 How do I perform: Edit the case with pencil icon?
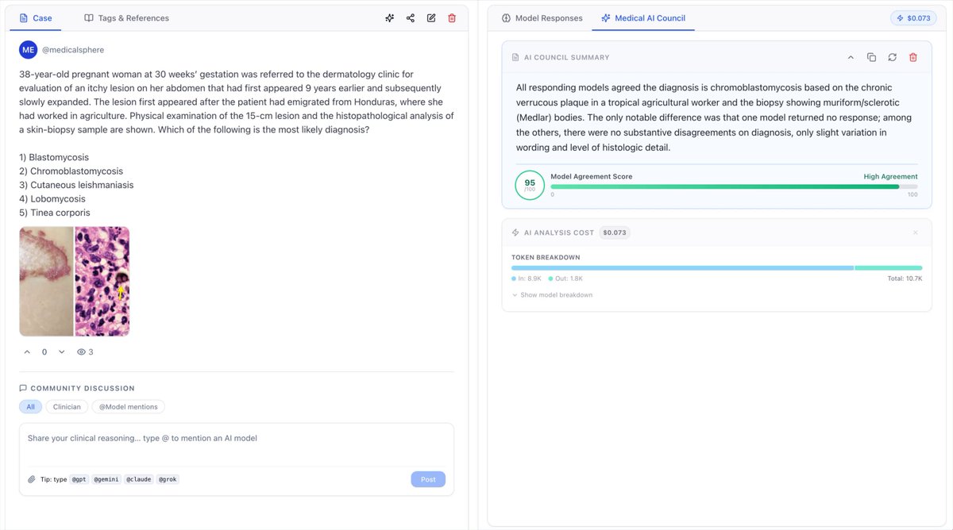pyautogui.click(x=431, y=18)
